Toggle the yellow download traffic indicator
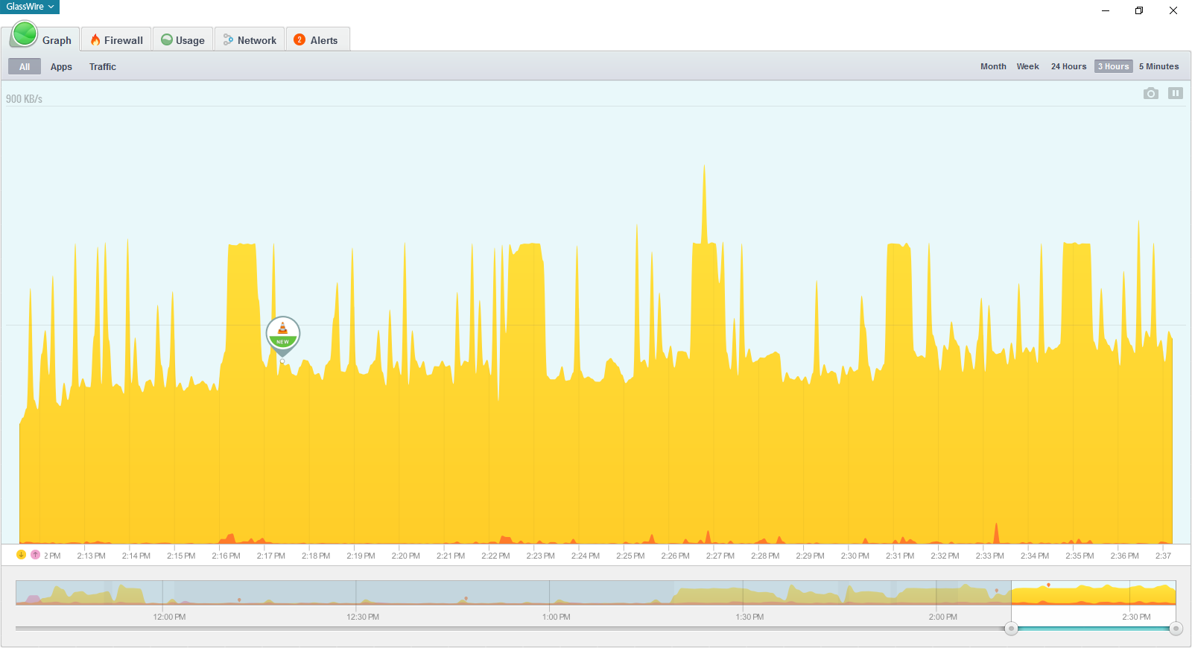The image size is (1192, 648). [21, 555]
